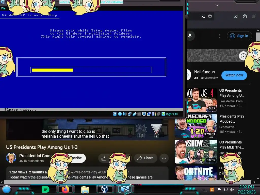
Task: Click horizontal scrollbar left arrow
Action: point(2,182)
